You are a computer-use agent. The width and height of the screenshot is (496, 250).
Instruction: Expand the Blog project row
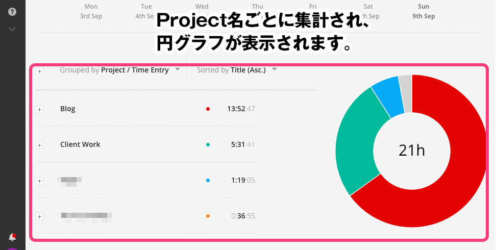click(x=39, y=110)
